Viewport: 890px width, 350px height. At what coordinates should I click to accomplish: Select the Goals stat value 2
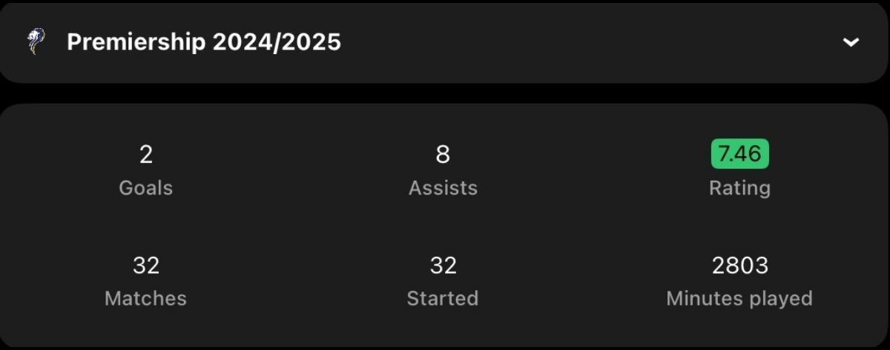pyautogui.click(x=146, y=154)
